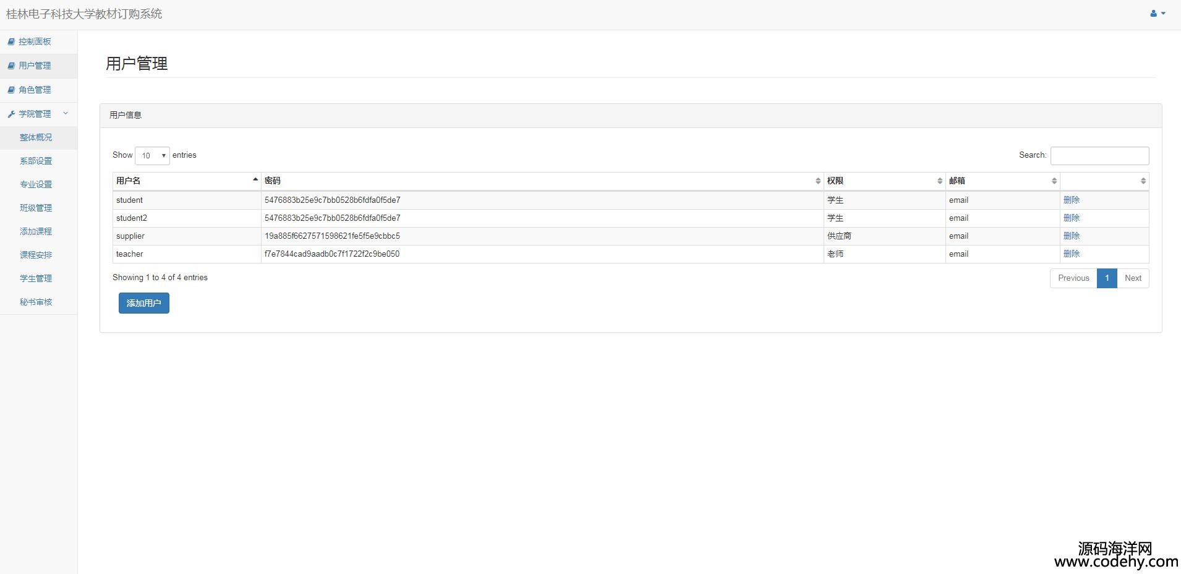Click the book icon beside 用户管理
The width and height of the screenshot is (1181, 574).
click(x=11, y=66)
